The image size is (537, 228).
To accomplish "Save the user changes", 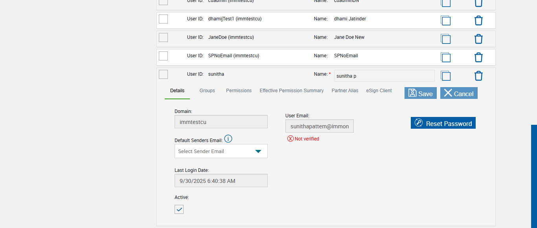I will [420, 93].
